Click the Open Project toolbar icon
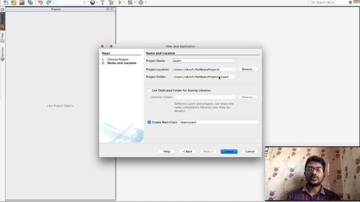360x202 pixels. [x=22, y=2]
